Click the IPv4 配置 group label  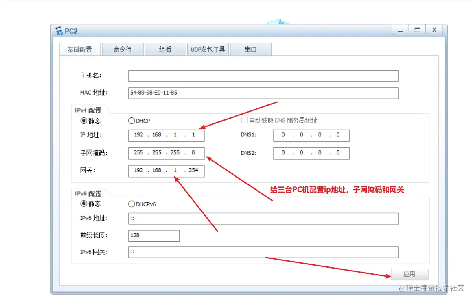tap(88, 110)
